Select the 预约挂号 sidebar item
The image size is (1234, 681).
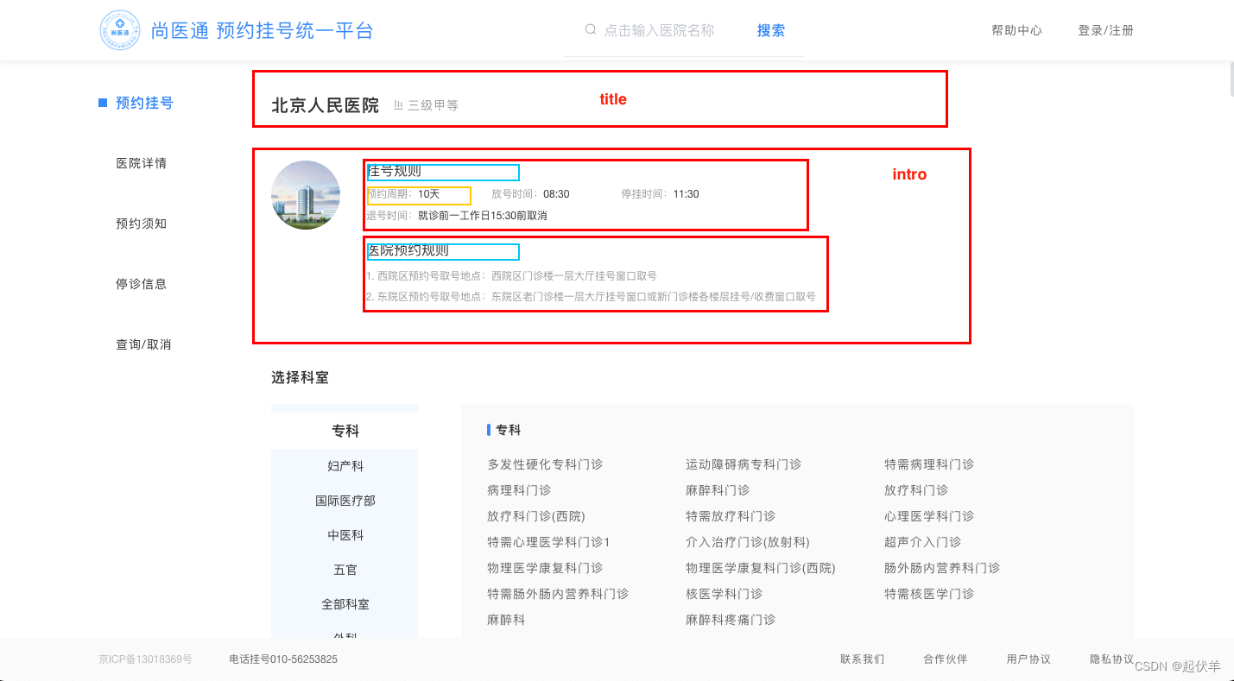click(x=144, y=103)
